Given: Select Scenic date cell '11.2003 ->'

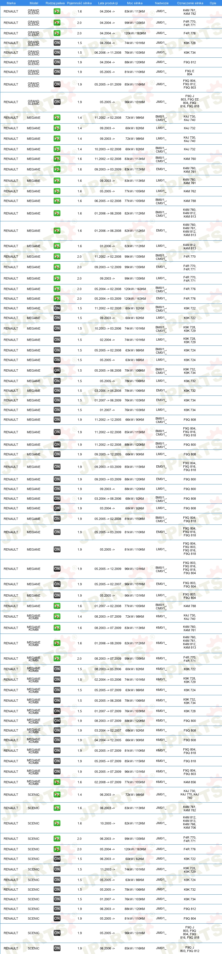Looking at the screenshot, I should [x=107, y=870].
